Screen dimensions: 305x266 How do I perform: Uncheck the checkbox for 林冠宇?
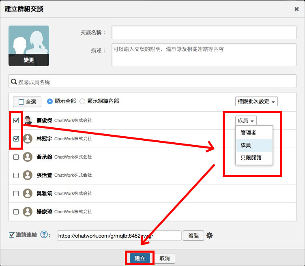[x=16, y=139]
